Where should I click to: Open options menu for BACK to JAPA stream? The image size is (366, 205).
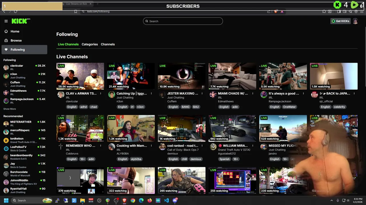click(354, 93)
